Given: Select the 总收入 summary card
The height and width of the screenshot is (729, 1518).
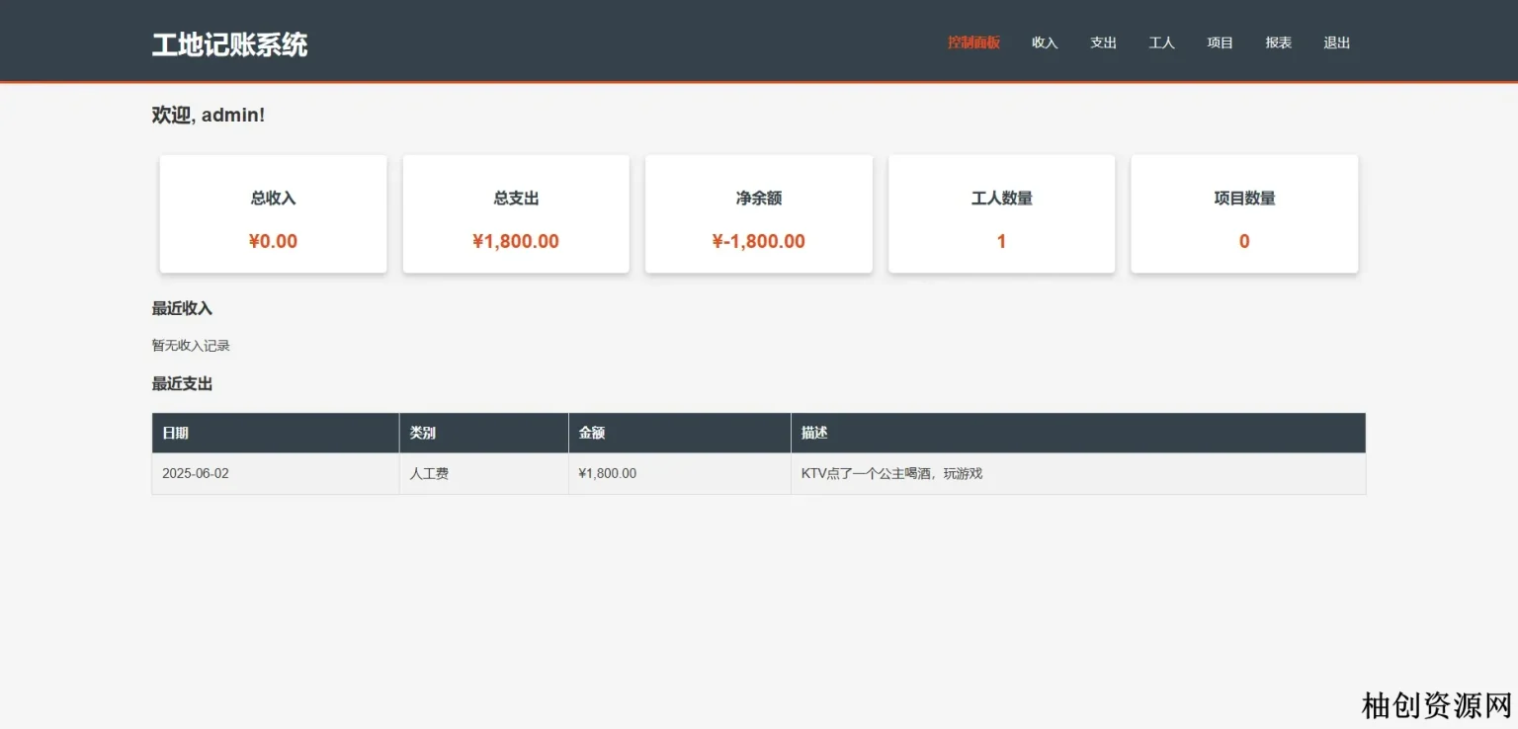Looking at the screenshot, I should (x=273, y=214).
